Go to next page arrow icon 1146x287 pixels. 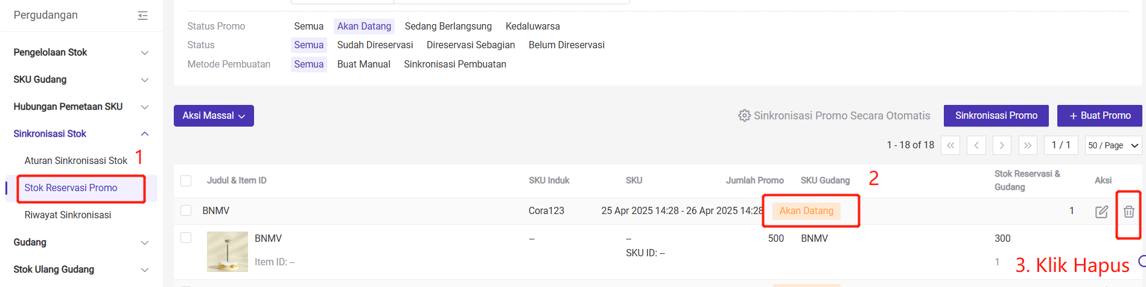point(1002,145)
